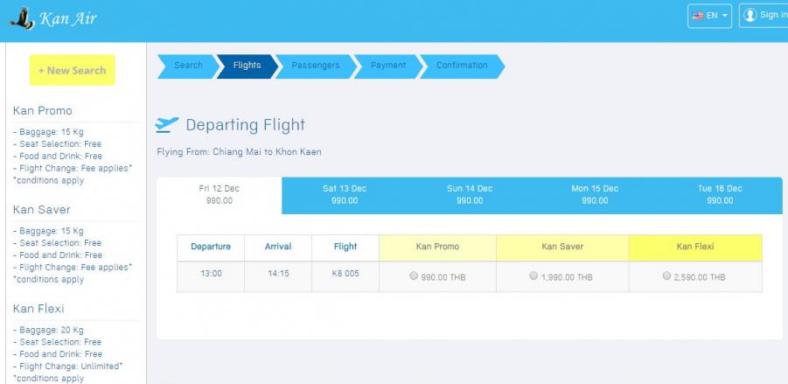Open the EN language dropdown

(x=710, y=16)
